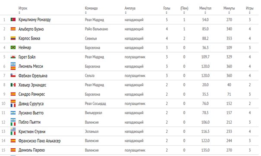Open player Франсиско Пако Алькасер
This screenshot has height=156, width=261.
tap(39, 141)
